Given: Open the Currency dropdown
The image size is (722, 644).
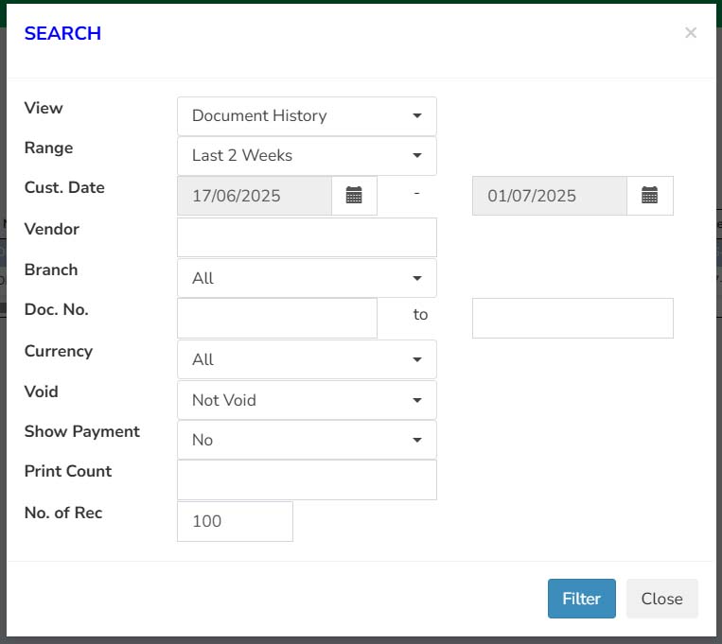Looking at the screenshot, I should 307,359.
